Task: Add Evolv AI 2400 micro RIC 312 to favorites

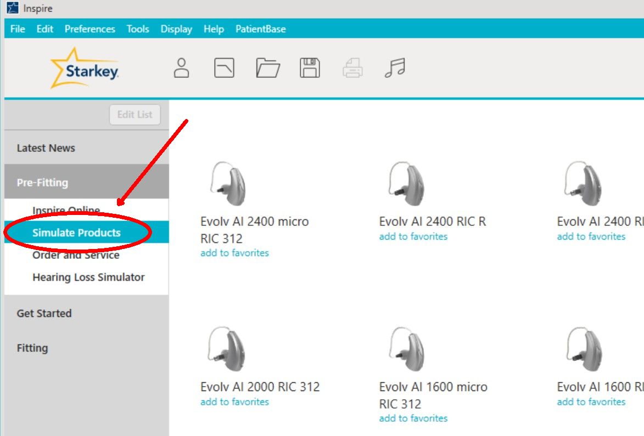Action: (234, 253)
